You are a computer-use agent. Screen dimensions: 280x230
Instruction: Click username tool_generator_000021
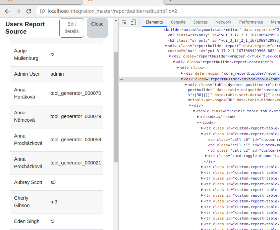[76, 163]
